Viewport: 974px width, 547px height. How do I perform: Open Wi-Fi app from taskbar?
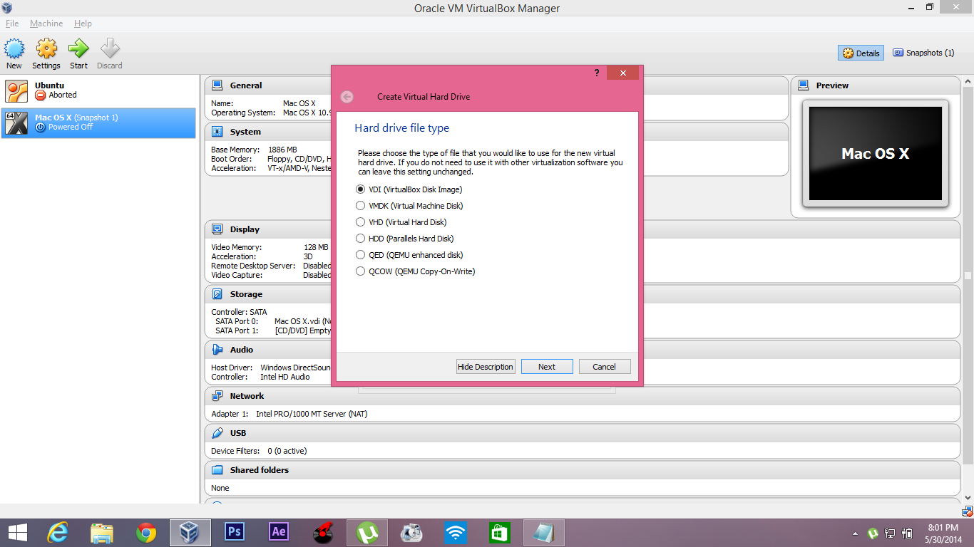pos(456,533)
